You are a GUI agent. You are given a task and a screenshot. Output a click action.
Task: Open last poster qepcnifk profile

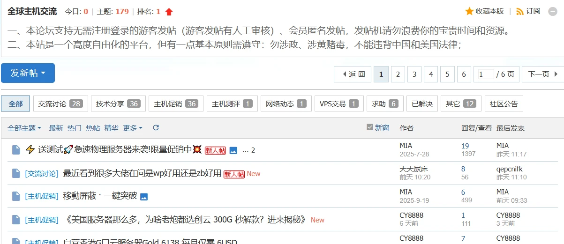pos(510,169)
